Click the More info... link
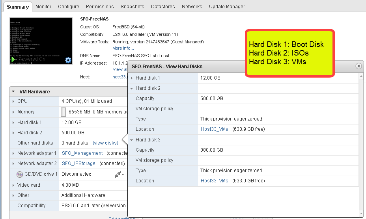Screen dimensions: 366x219 tap(123, 48)
